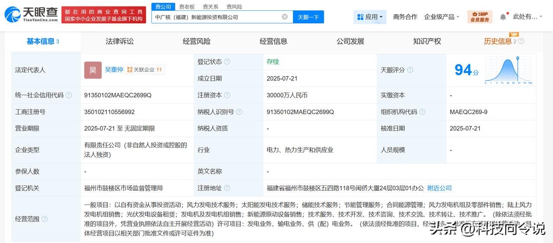Switch to the 公司发展 tab
Image resolution: width=553 pixels, height=243 pixels.
(x=350, y=41)
